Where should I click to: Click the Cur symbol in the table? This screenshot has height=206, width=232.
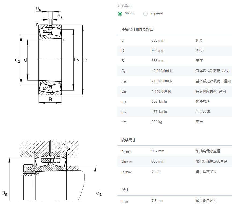point(124,91)
